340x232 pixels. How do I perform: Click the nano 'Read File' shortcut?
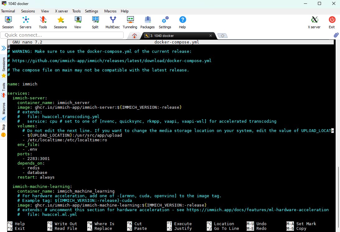[62, 229]
